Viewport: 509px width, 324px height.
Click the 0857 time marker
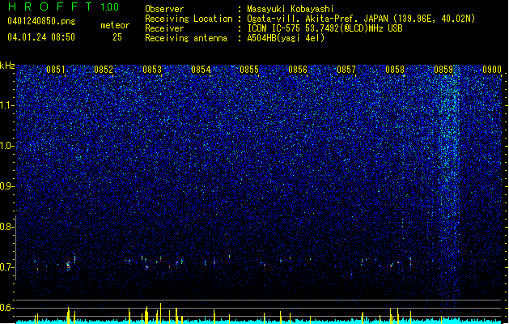point(346,70)
